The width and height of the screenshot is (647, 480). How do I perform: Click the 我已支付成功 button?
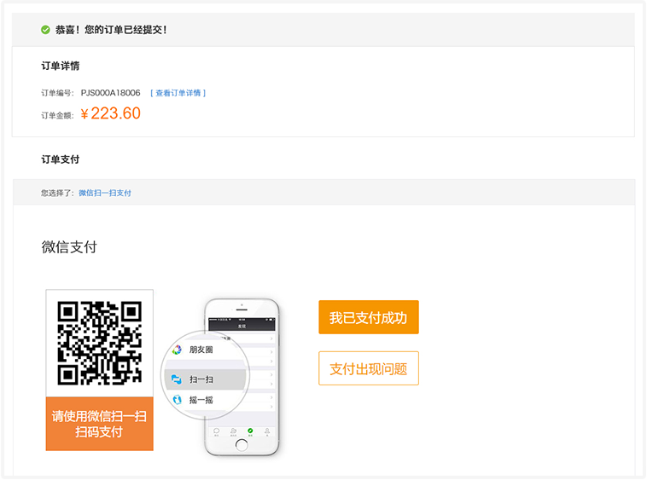pyautogui.click(x=369, y=317)
